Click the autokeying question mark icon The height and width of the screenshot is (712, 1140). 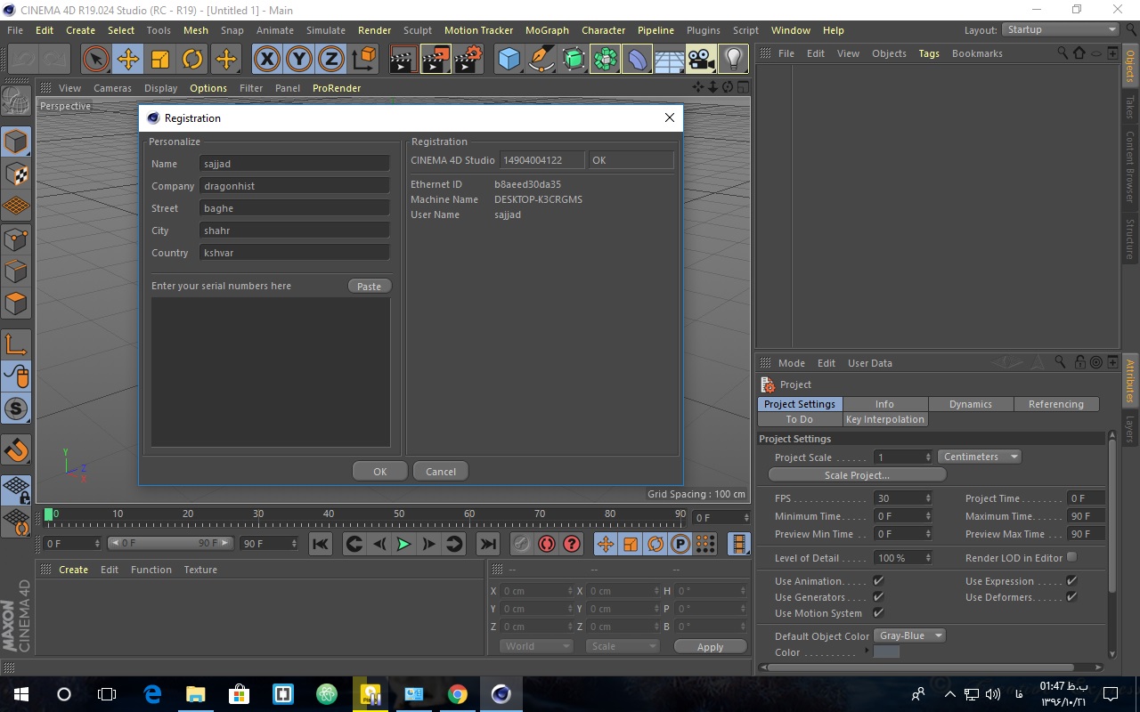coord(572,544)
